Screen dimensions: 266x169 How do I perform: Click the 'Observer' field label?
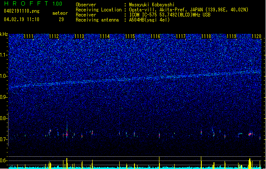click(x=86, y=5)
